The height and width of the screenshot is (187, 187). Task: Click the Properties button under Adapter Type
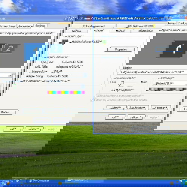coord(121,49)
